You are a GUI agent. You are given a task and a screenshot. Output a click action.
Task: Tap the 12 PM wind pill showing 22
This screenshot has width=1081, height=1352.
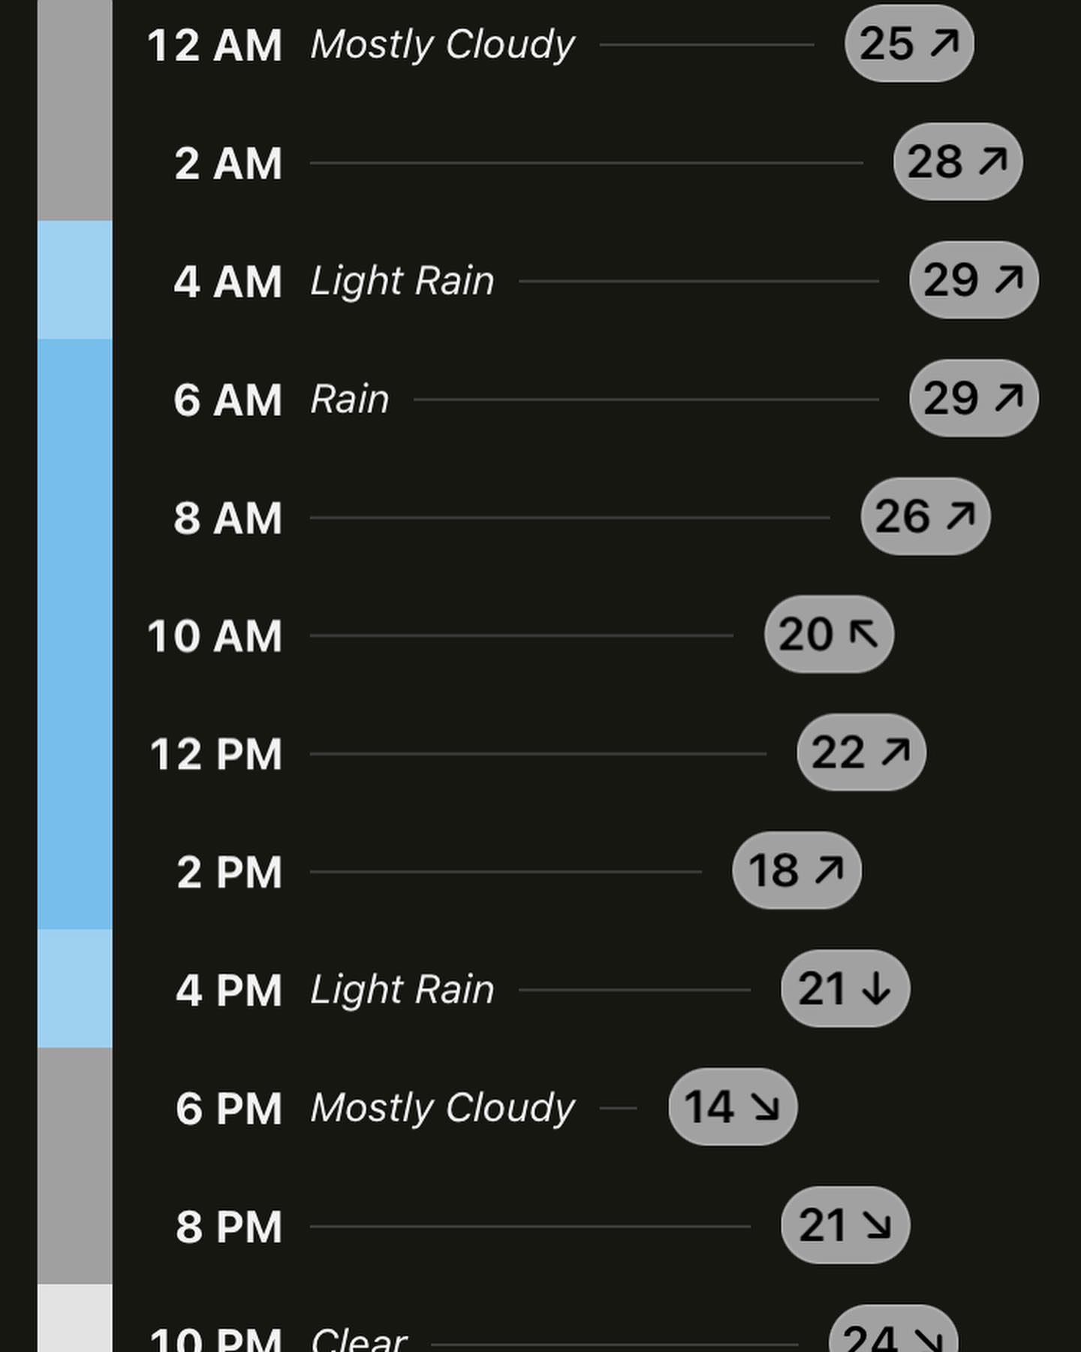[x=861, y=753]
